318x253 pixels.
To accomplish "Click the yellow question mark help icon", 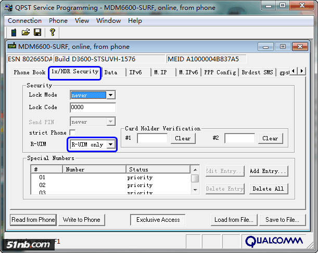I will click(x=53, y=32).
